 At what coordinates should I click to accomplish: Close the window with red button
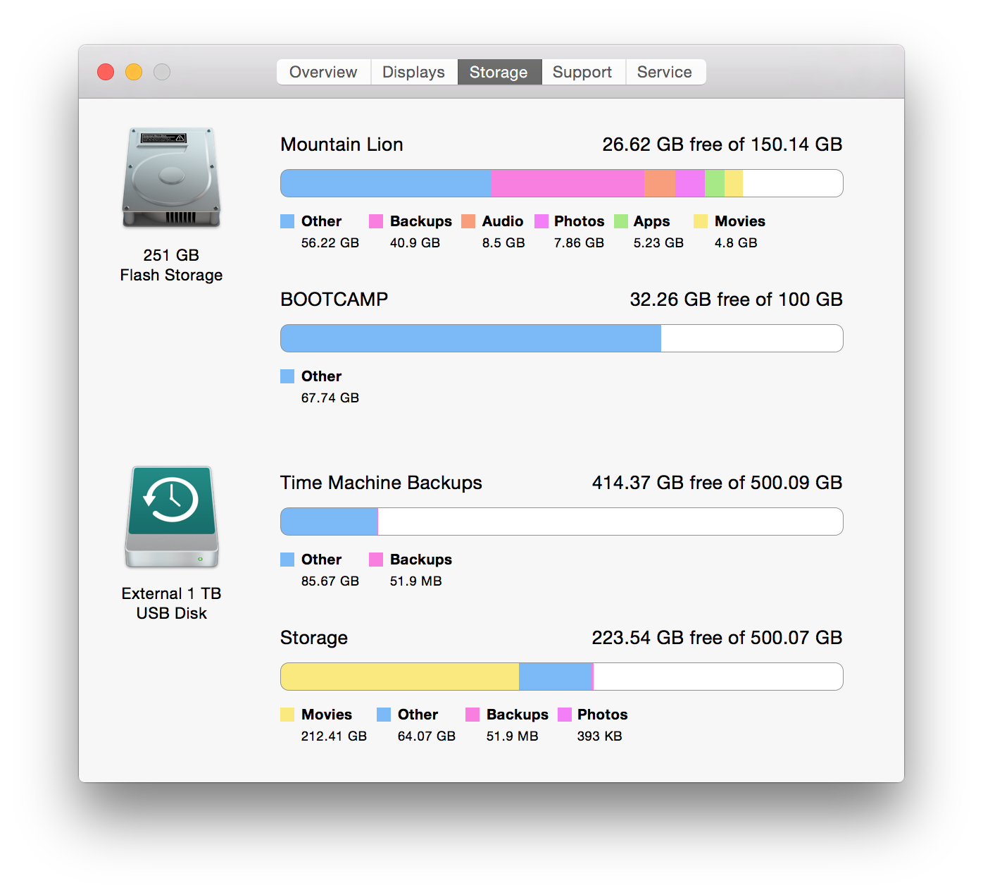pos(106,72)
